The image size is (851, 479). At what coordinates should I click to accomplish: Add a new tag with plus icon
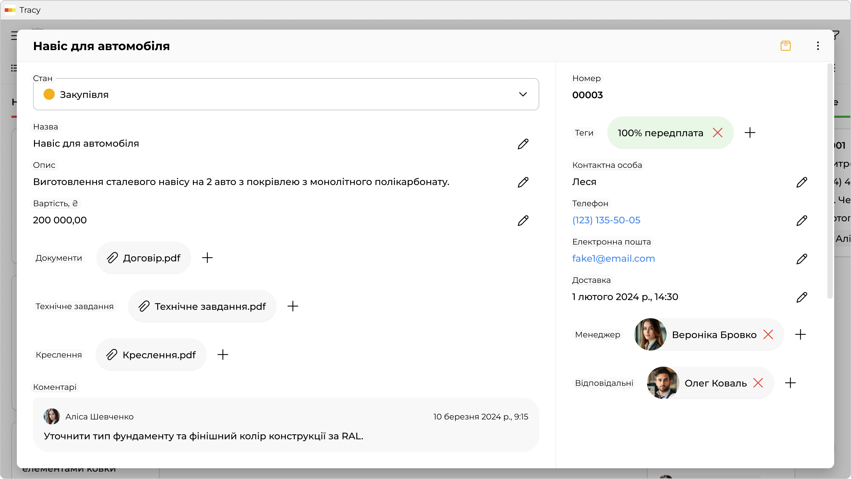(750, 133)
